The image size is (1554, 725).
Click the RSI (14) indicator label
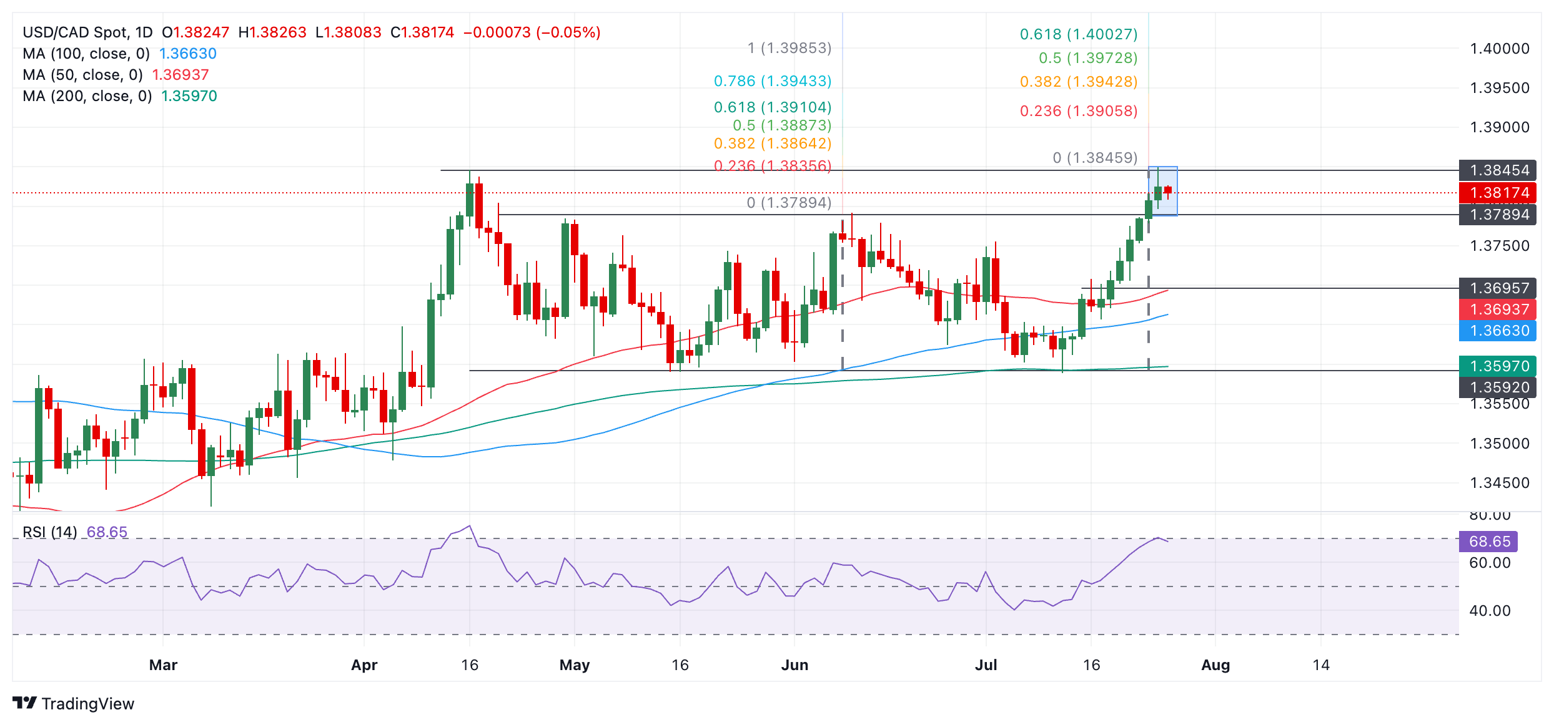click(50, 532)
